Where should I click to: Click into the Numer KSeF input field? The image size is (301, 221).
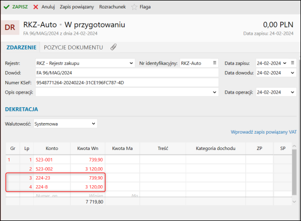(127, 83)
